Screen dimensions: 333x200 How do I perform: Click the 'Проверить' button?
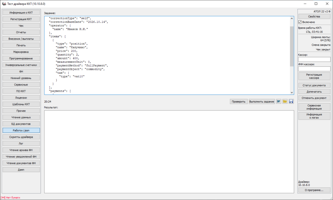coord(239,101)
